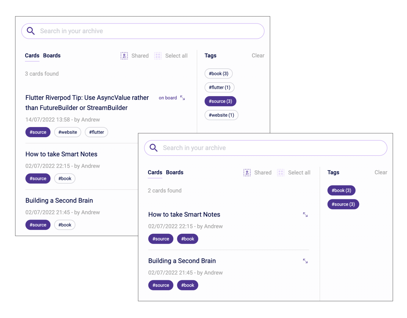The height and width of the screenshot is (318, 407).
Task: Switch to Boards tab in the 3-cards panel
Action: [52, 56]
